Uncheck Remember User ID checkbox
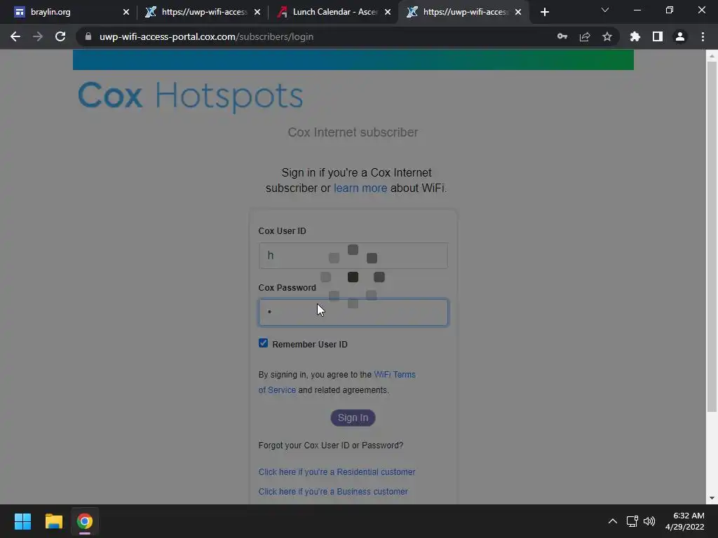 pos(264,343)
